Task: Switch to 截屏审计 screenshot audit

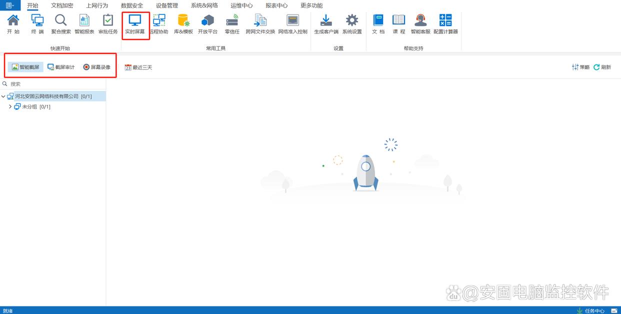Action: click(61, 67)
